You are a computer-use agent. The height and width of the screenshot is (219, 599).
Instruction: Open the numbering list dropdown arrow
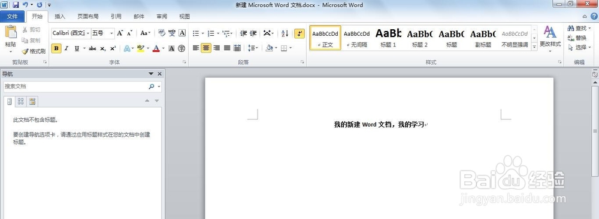pyautogui.click(x=218, y=33)
